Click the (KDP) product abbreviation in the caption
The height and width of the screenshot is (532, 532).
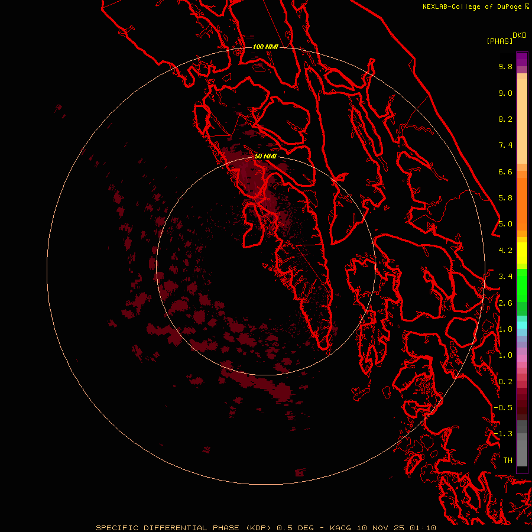[258, 528]
